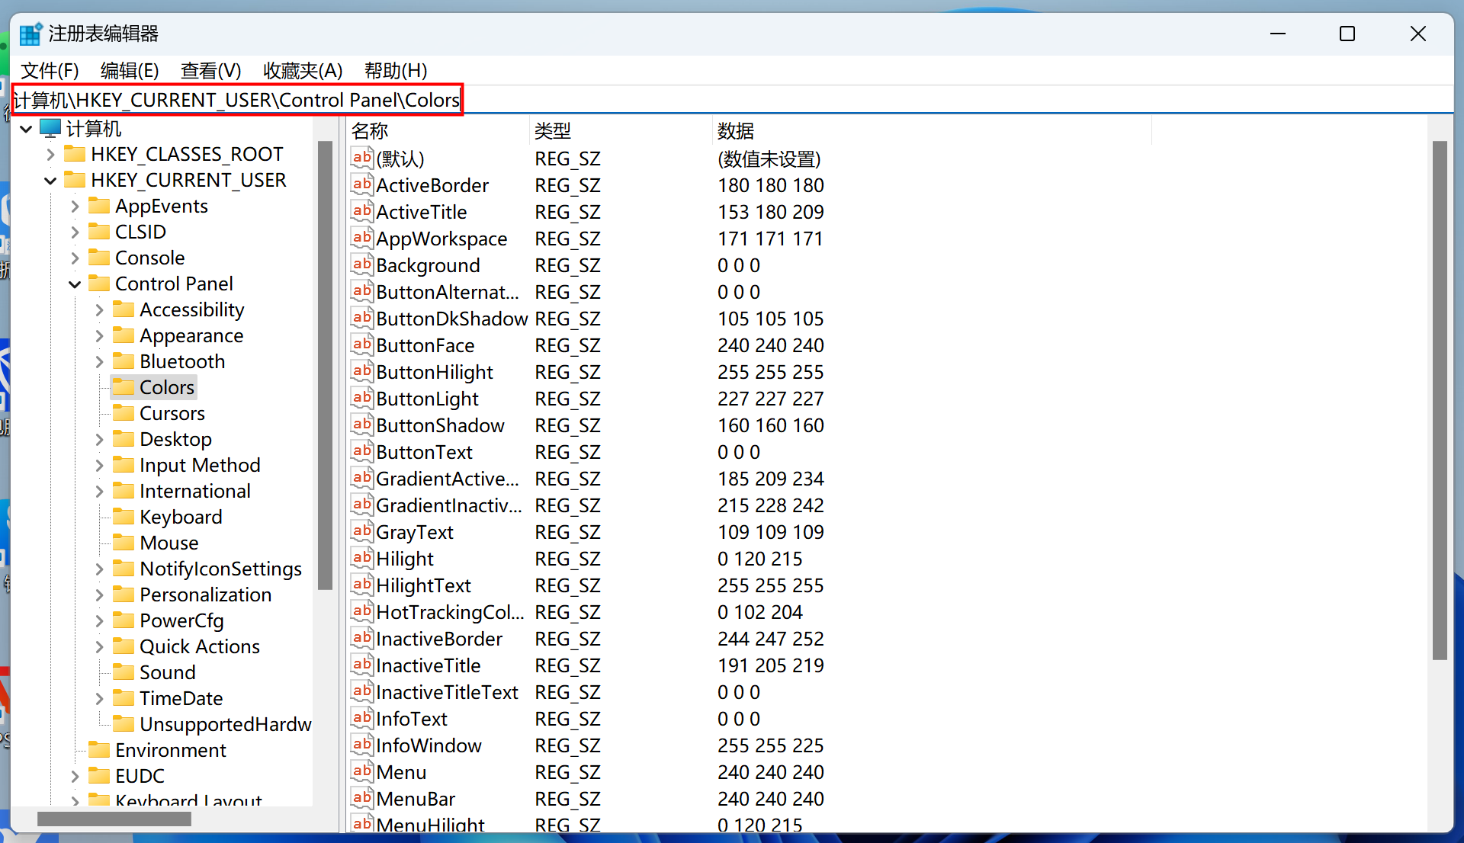Open the 文件(F) menu

[x=50, y=71]
